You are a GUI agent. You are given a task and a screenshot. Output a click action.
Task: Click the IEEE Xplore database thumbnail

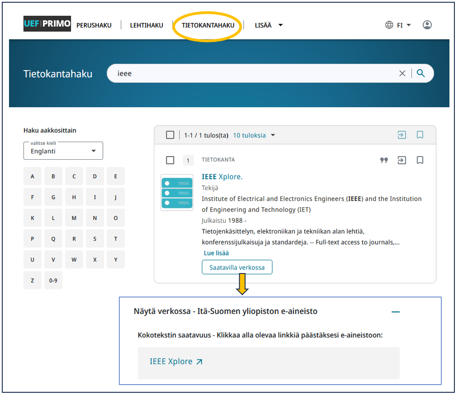click(x=177, y=192)
